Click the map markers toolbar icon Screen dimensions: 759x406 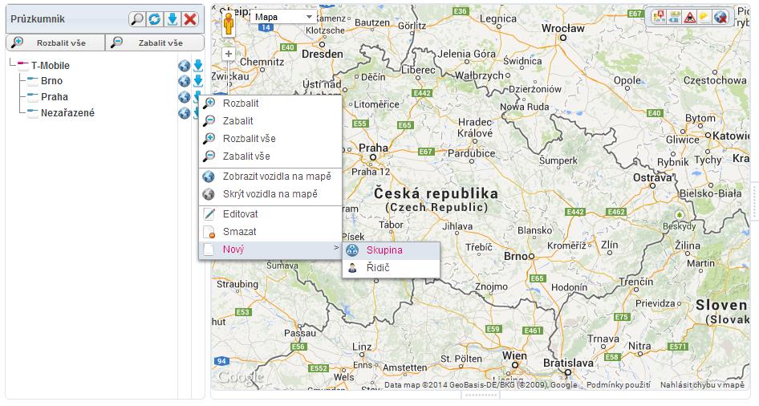pyautogui.click(x=659, y=18)
